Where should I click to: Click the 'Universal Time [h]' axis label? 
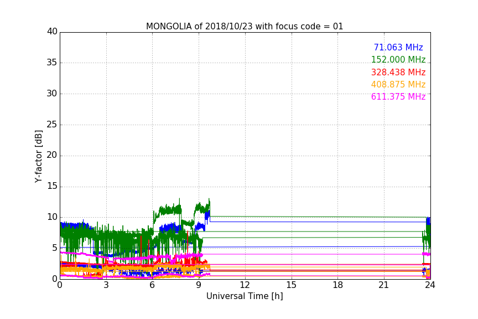point(245,296)
